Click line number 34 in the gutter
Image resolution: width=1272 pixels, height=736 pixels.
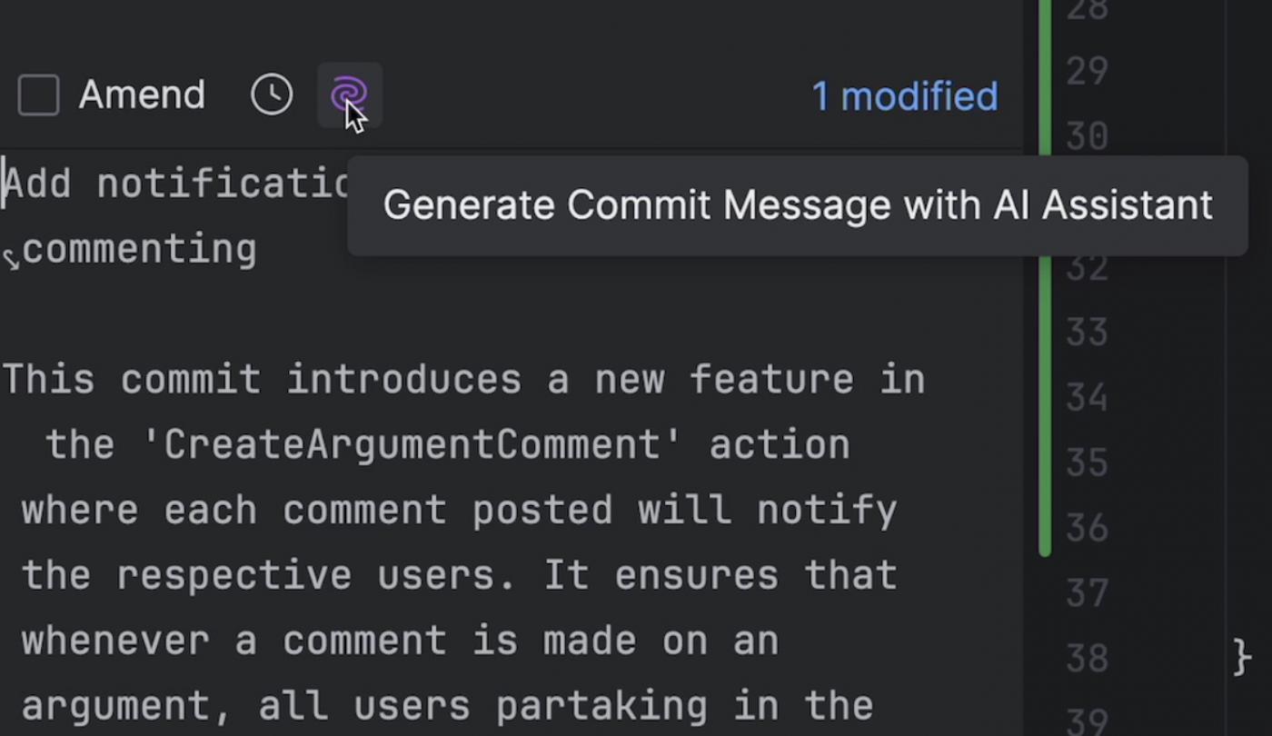tap(1087, 398)
